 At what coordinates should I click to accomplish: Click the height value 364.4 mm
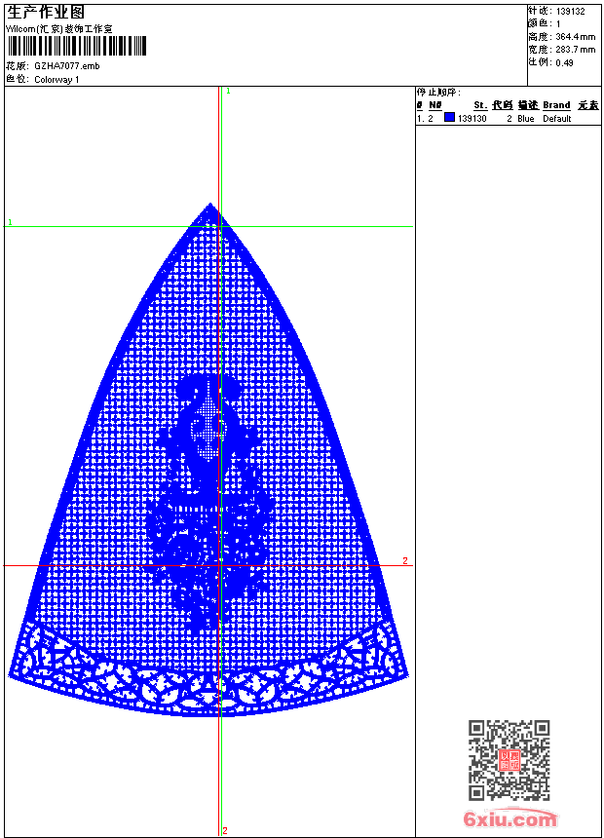575,36
